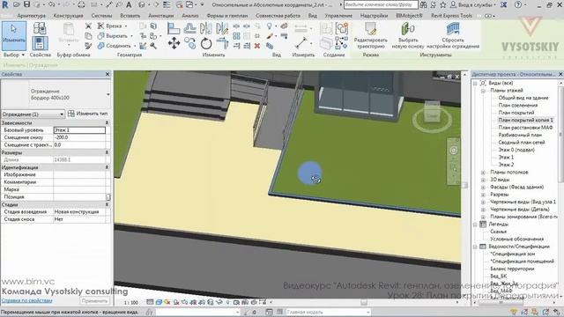Open the type selector Бордюр 400x100 dropdown

tap(108, 94)
